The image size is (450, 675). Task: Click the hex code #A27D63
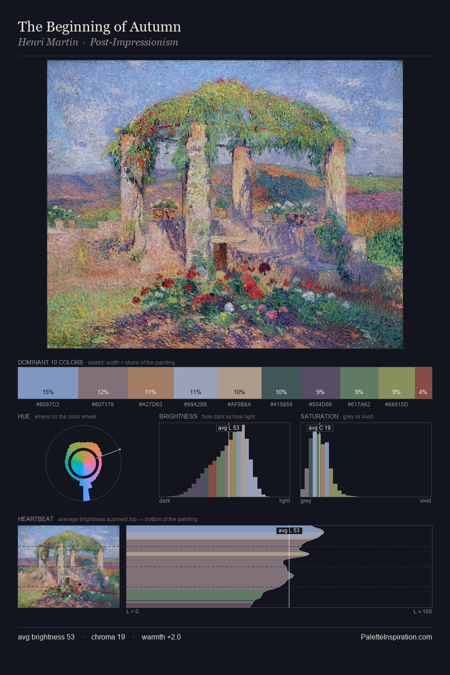151,405
